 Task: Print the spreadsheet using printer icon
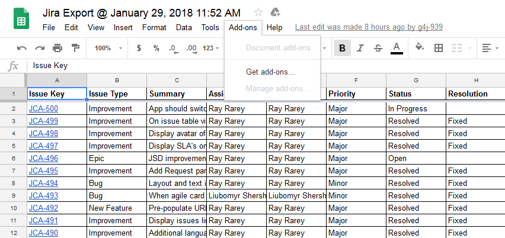click(57, 48)
